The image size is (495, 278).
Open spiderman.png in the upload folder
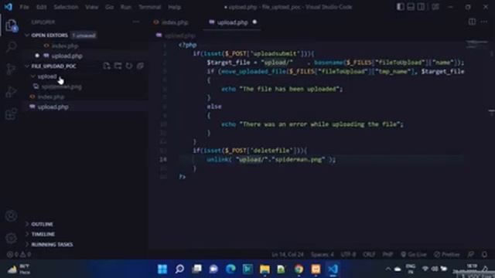click(62, 86)
